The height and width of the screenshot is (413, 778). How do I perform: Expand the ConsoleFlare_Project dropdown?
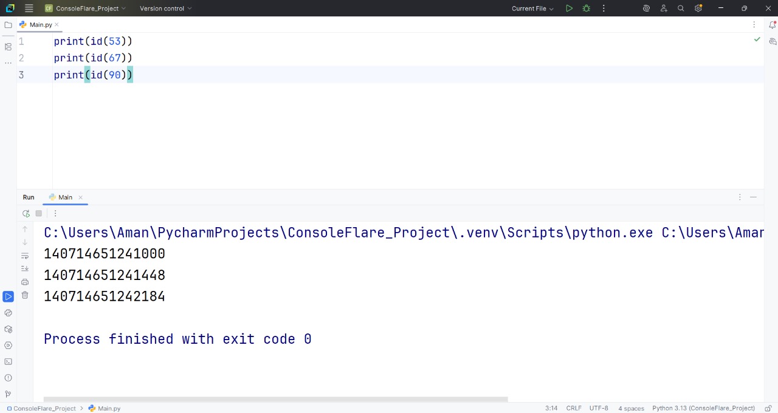click(85, 9)
